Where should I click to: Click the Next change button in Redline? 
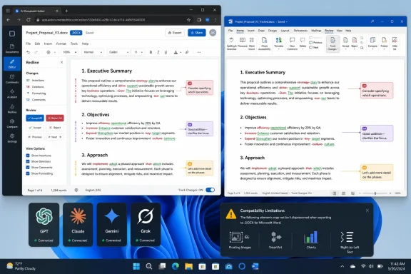[x=54, y=137]
